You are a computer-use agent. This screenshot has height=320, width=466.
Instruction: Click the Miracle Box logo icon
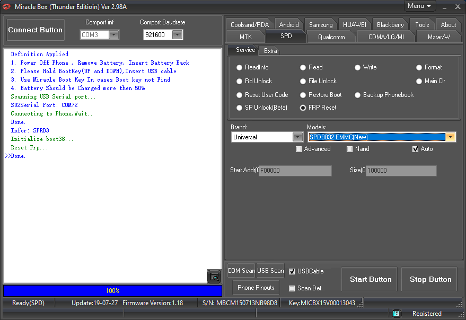coord(6,6)
